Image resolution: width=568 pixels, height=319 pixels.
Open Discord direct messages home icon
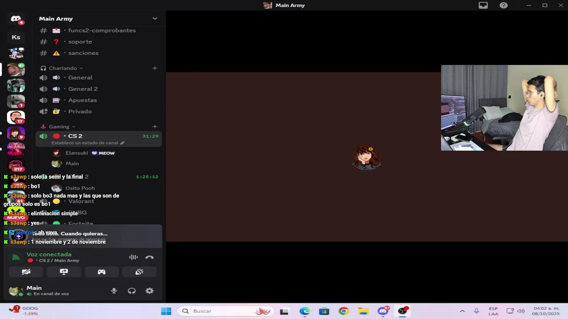(x=16, y=19)
